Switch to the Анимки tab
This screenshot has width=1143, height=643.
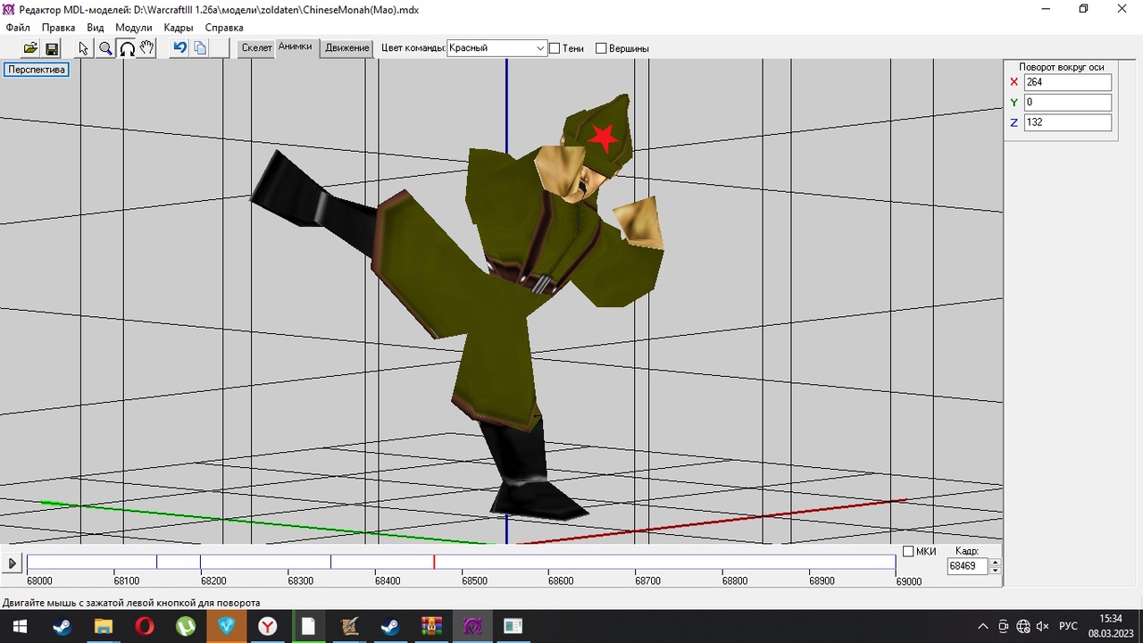tap(296, 47)
